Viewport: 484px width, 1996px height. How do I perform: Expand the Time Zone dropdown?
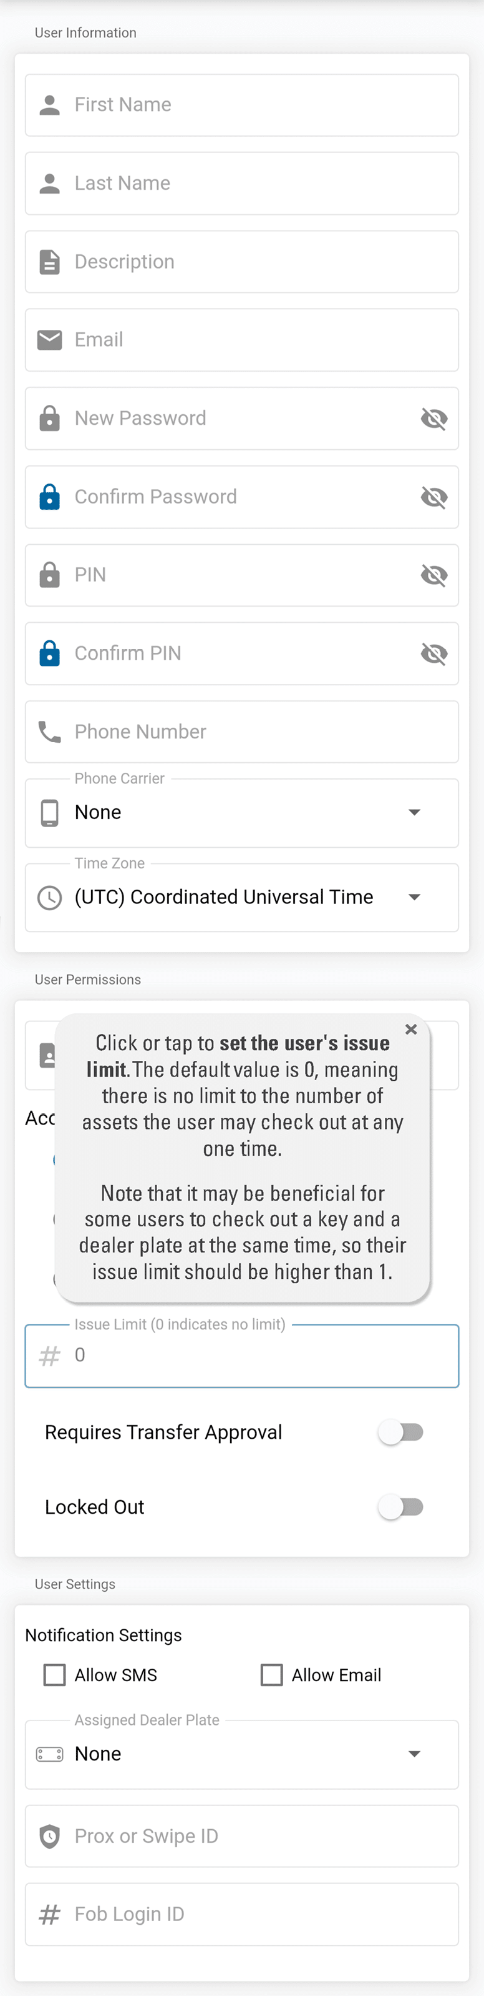pyautogui.click(x=241, y=897)
